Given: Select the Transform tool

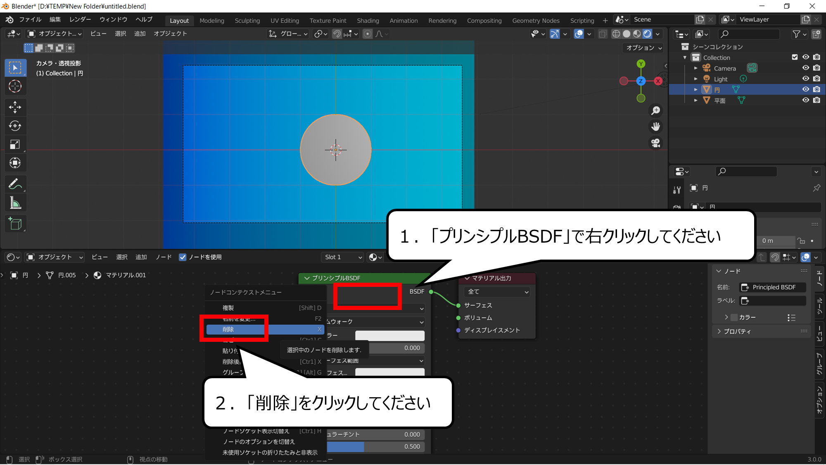Looking at the screenshot, I should click(x=15, y=163).
